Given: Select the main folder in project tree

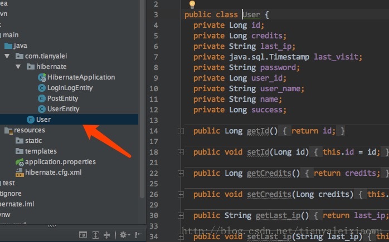Looking at the screenshot, I should coord(11,35).
